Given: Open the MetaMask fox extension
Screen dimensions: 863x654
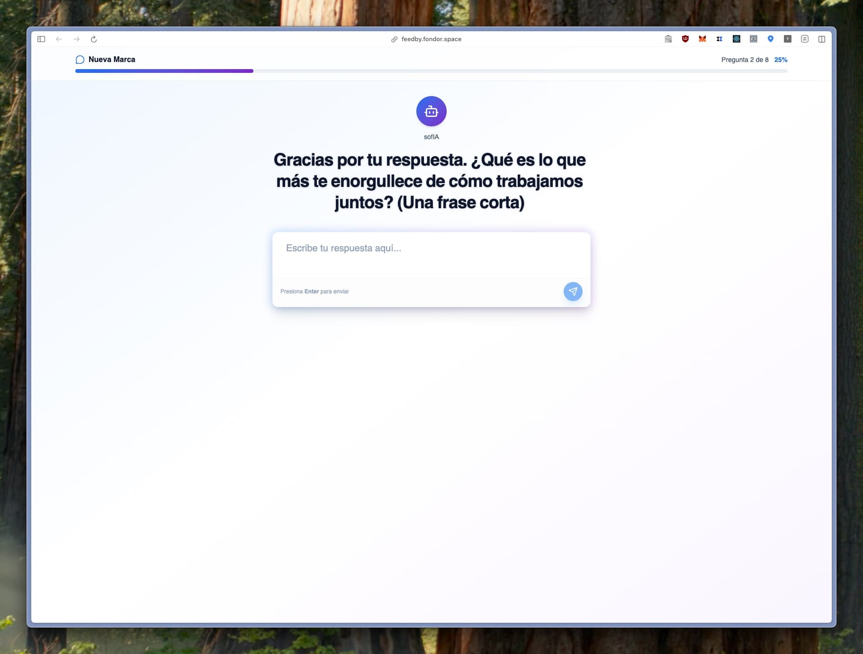Looking at the screenshot, I should click(703, 39).
